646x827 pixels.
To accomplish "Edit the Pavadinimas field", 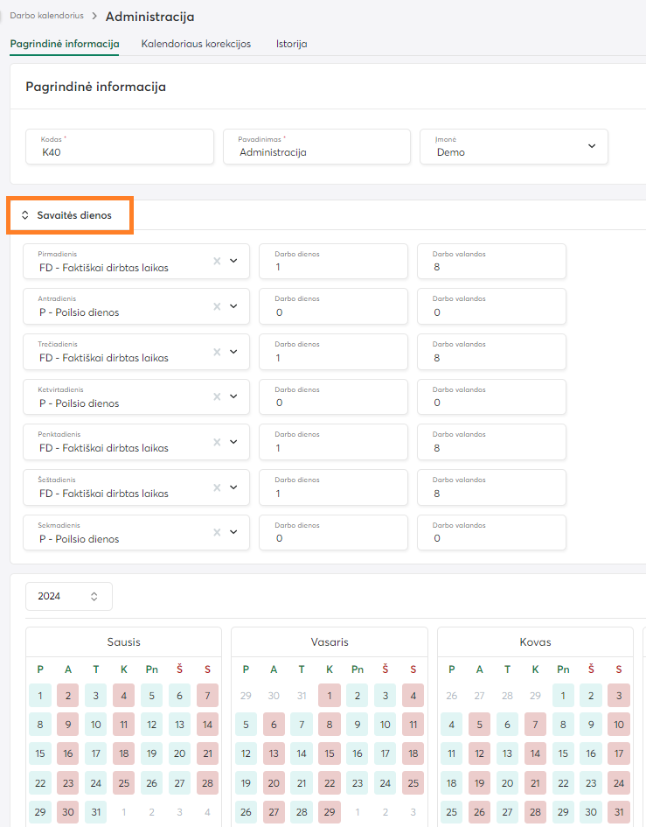I will (x=316, y=151).
